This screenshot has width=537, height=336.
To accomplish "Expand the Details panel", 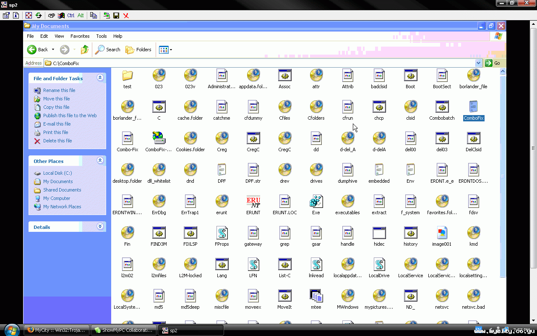I will pos(100,226).
